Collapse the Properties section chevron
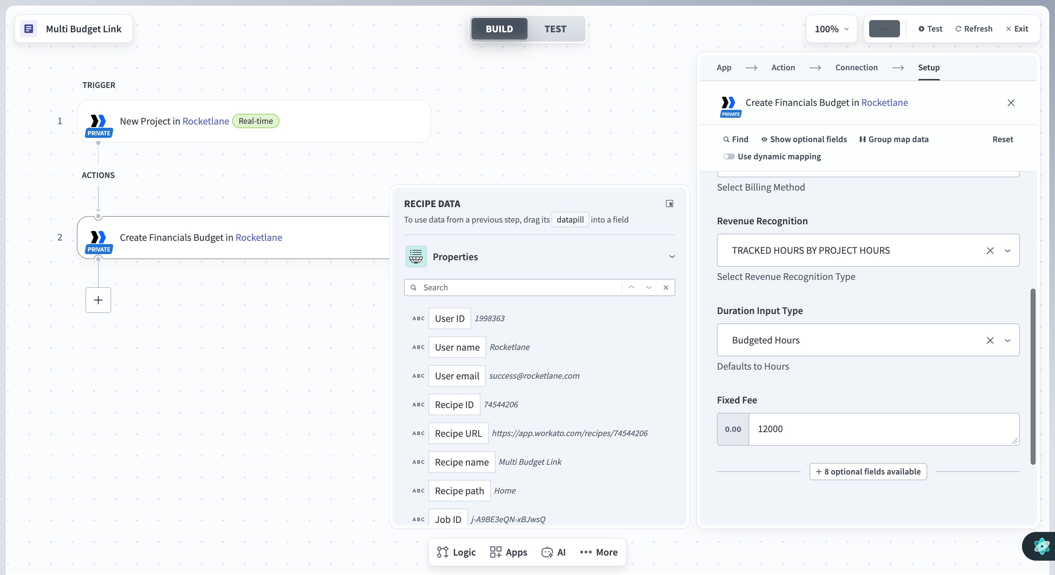The height and width of the screenshot is (575, 1055). [672, 257]
